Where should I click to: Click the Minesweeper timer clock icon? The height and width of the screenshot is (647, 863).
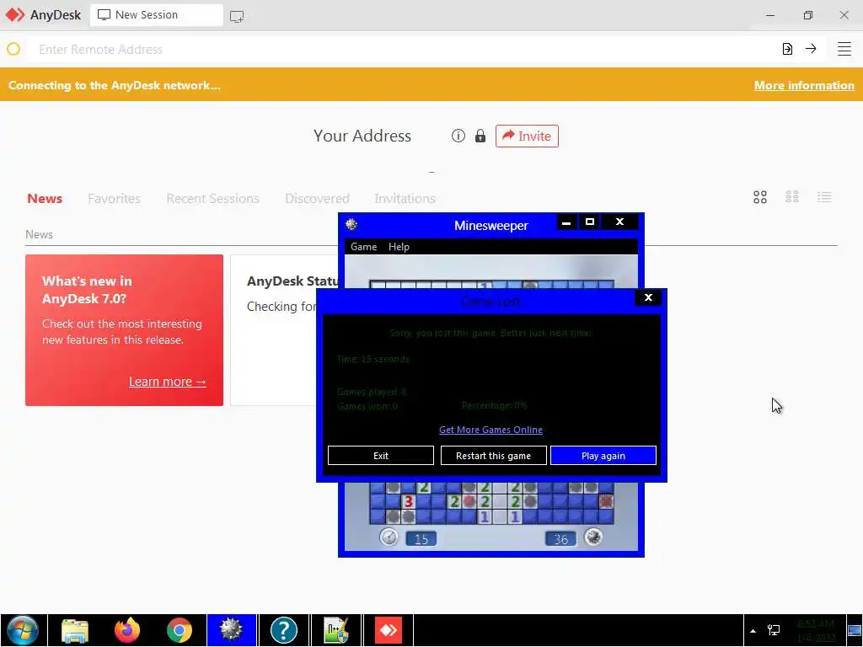pyautogui.click(x=389, y=537)
